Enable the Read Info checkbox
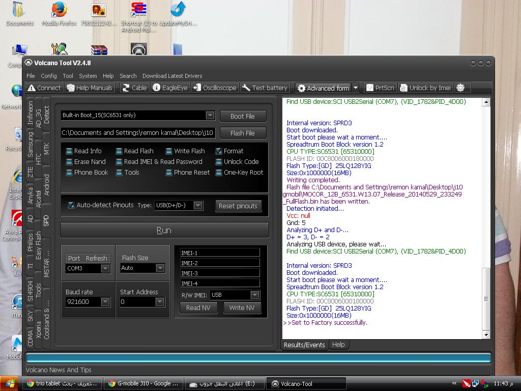 coord(69,151)
